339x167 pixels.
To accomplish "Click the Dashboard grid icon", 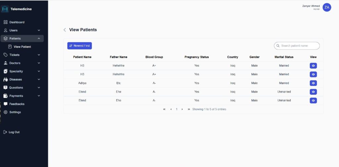I will click(5, 22).
